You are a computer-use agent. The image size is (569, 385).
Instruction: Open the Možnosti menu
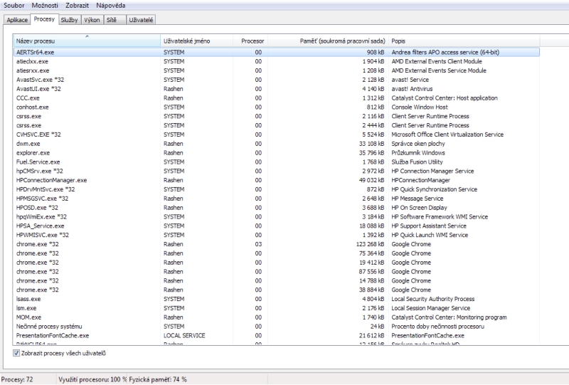point(44,6)
